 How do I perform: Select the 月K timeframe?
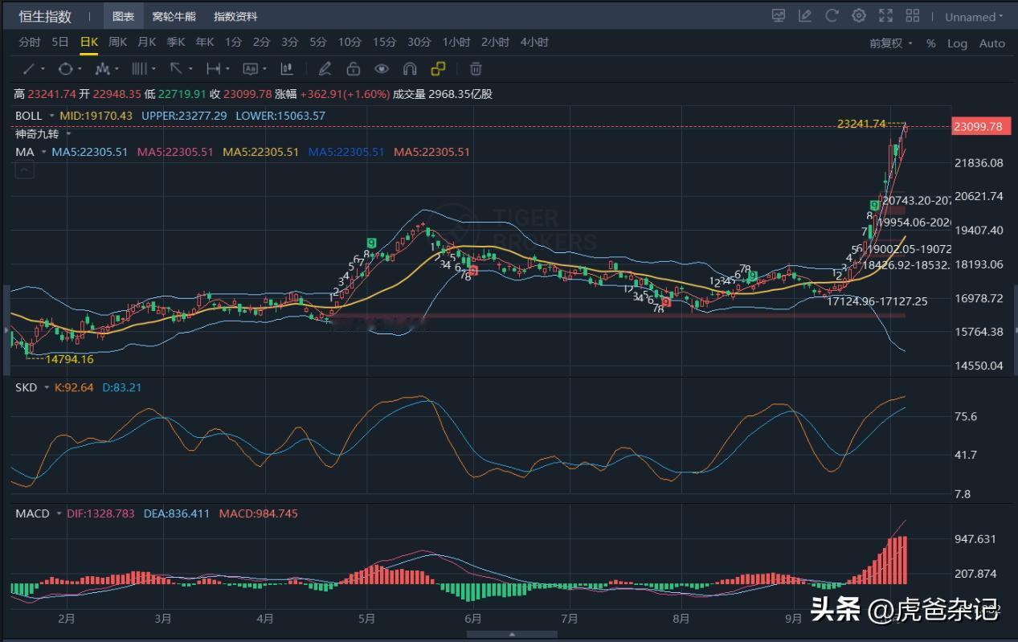pyautogui.click(x=146, y=43)
